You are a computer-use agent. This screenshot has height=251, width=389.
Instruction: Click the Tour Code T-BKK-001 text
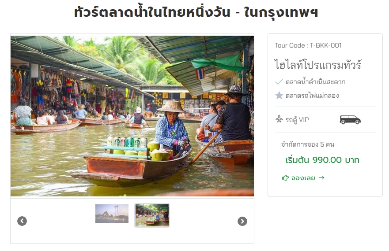click(x=308, y=45)
